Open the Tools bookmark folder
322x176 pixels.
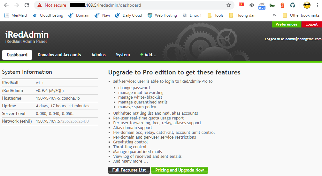215,15
